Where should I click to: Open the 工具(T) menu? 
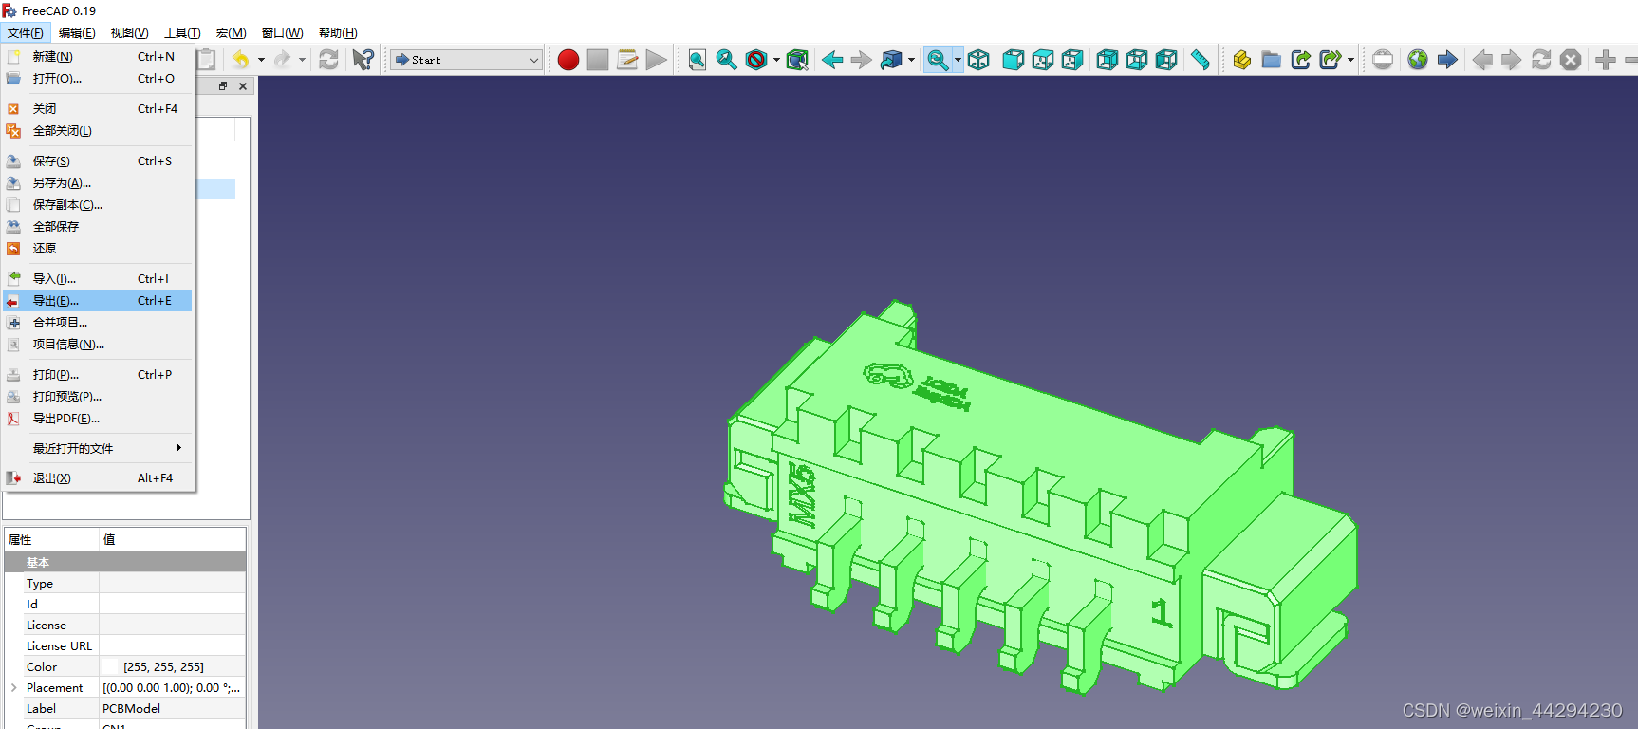pos(182,33)
